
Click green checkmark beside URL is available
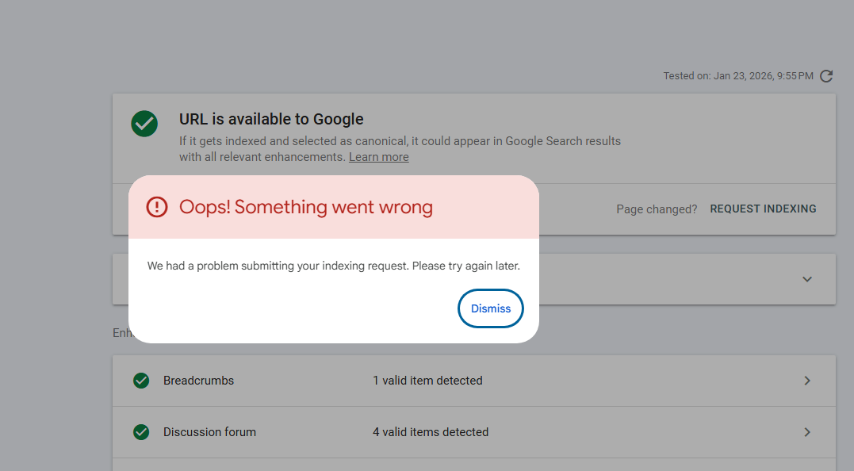[144, 124]
